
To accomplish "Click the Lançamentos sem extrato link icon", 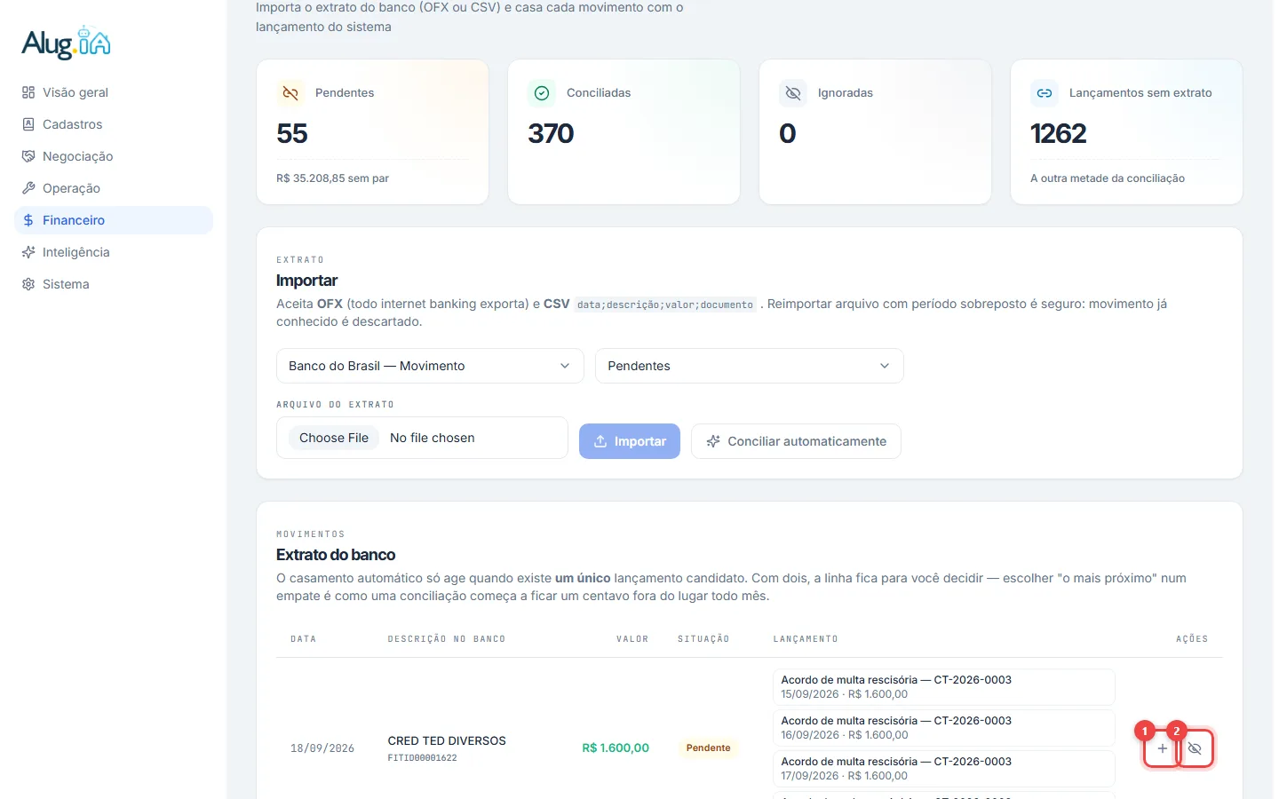I will (x=1045, y=93).
